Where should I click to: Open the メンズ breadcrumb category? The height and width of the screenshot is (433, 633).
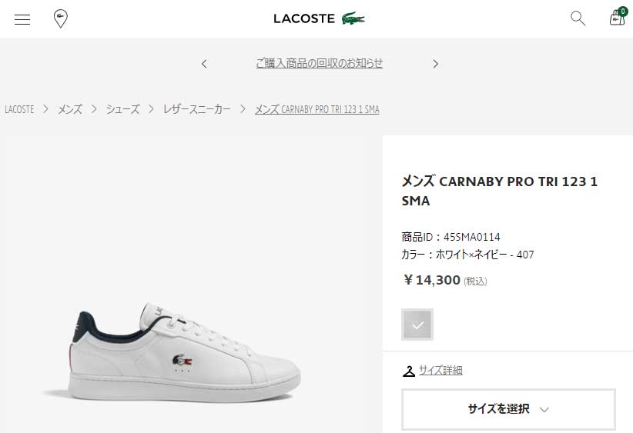pyautogui.click(x=70, y=109)
